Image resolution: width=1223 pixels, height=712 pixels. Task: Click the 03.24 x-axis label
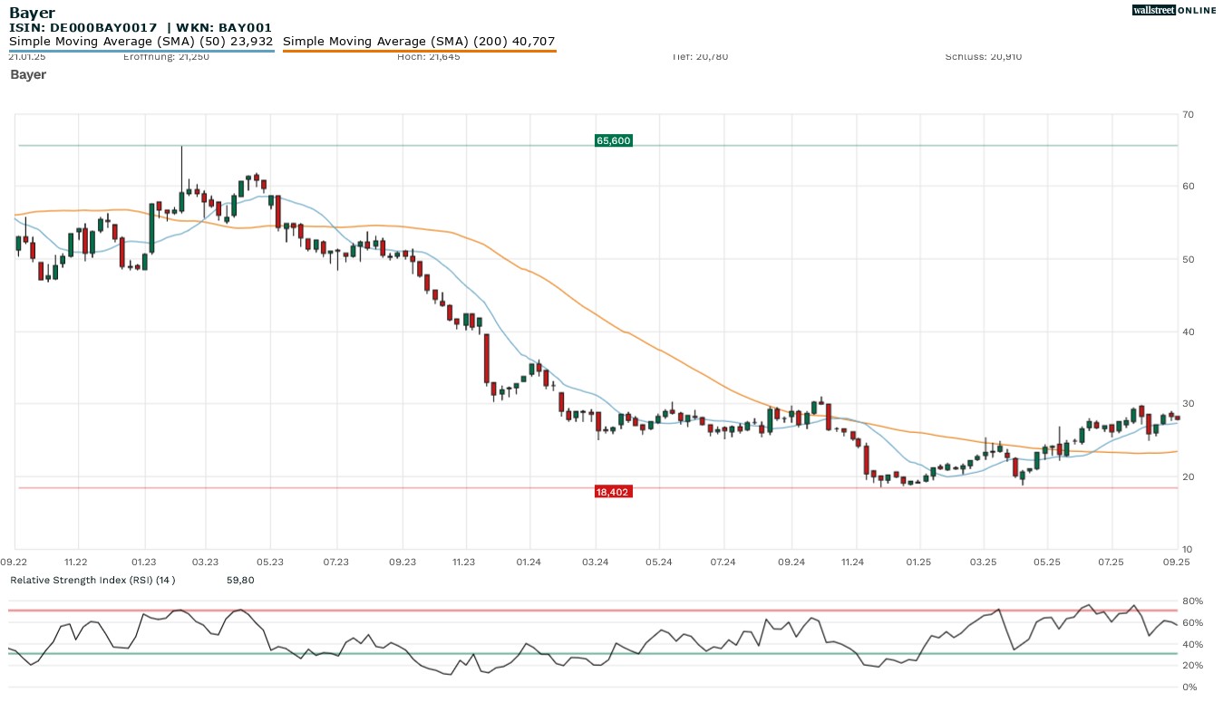(x=595, y=562)
